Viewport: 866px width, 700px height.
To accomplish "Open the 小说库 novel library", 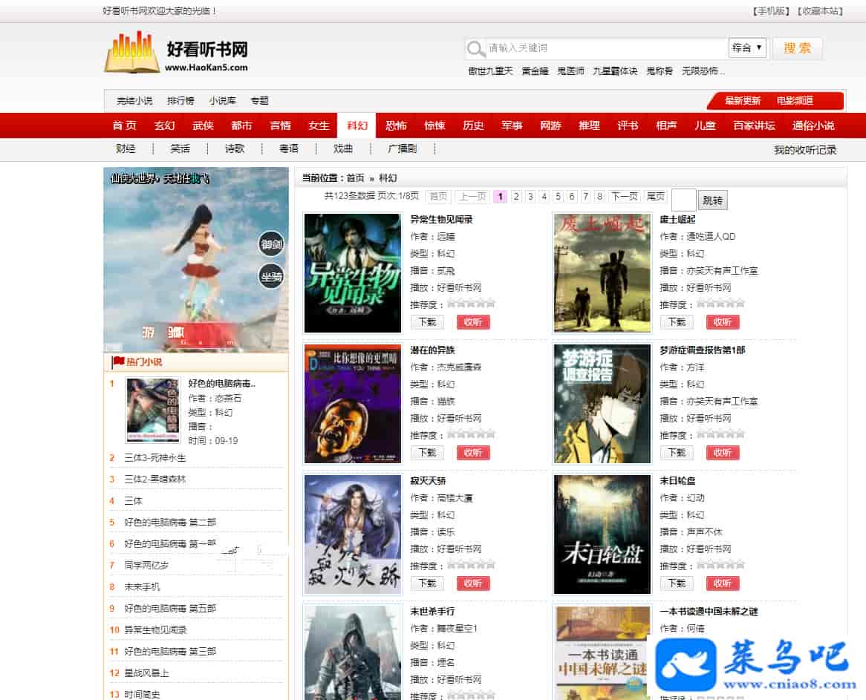I will [x=222, y=100].
